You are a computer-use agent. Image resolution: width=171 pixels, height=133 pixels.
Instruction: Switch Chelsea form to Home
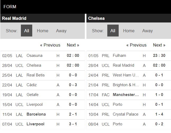(x=129, y=31)
